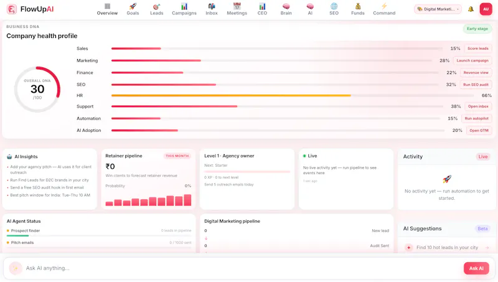Viewport: 498px width, 282px height.
Task: Open the Inbox mailbox icon
Action: point(212,6)
